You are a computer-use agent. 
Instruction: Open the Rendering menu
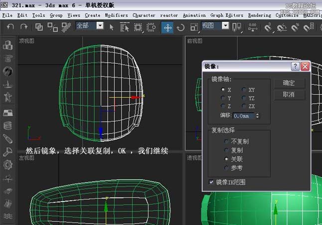(260, 15)
